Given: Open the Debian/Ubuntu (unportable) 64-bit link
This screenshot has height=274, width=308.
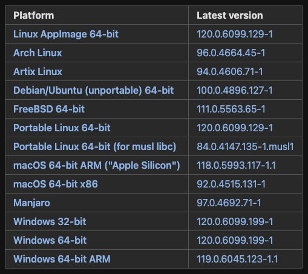Looking at the screenshot, I should pos(93,90).
